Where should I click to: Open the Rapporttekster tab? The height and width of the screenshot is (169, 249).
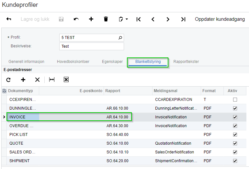pyautogui.click(x=186, y=62)
